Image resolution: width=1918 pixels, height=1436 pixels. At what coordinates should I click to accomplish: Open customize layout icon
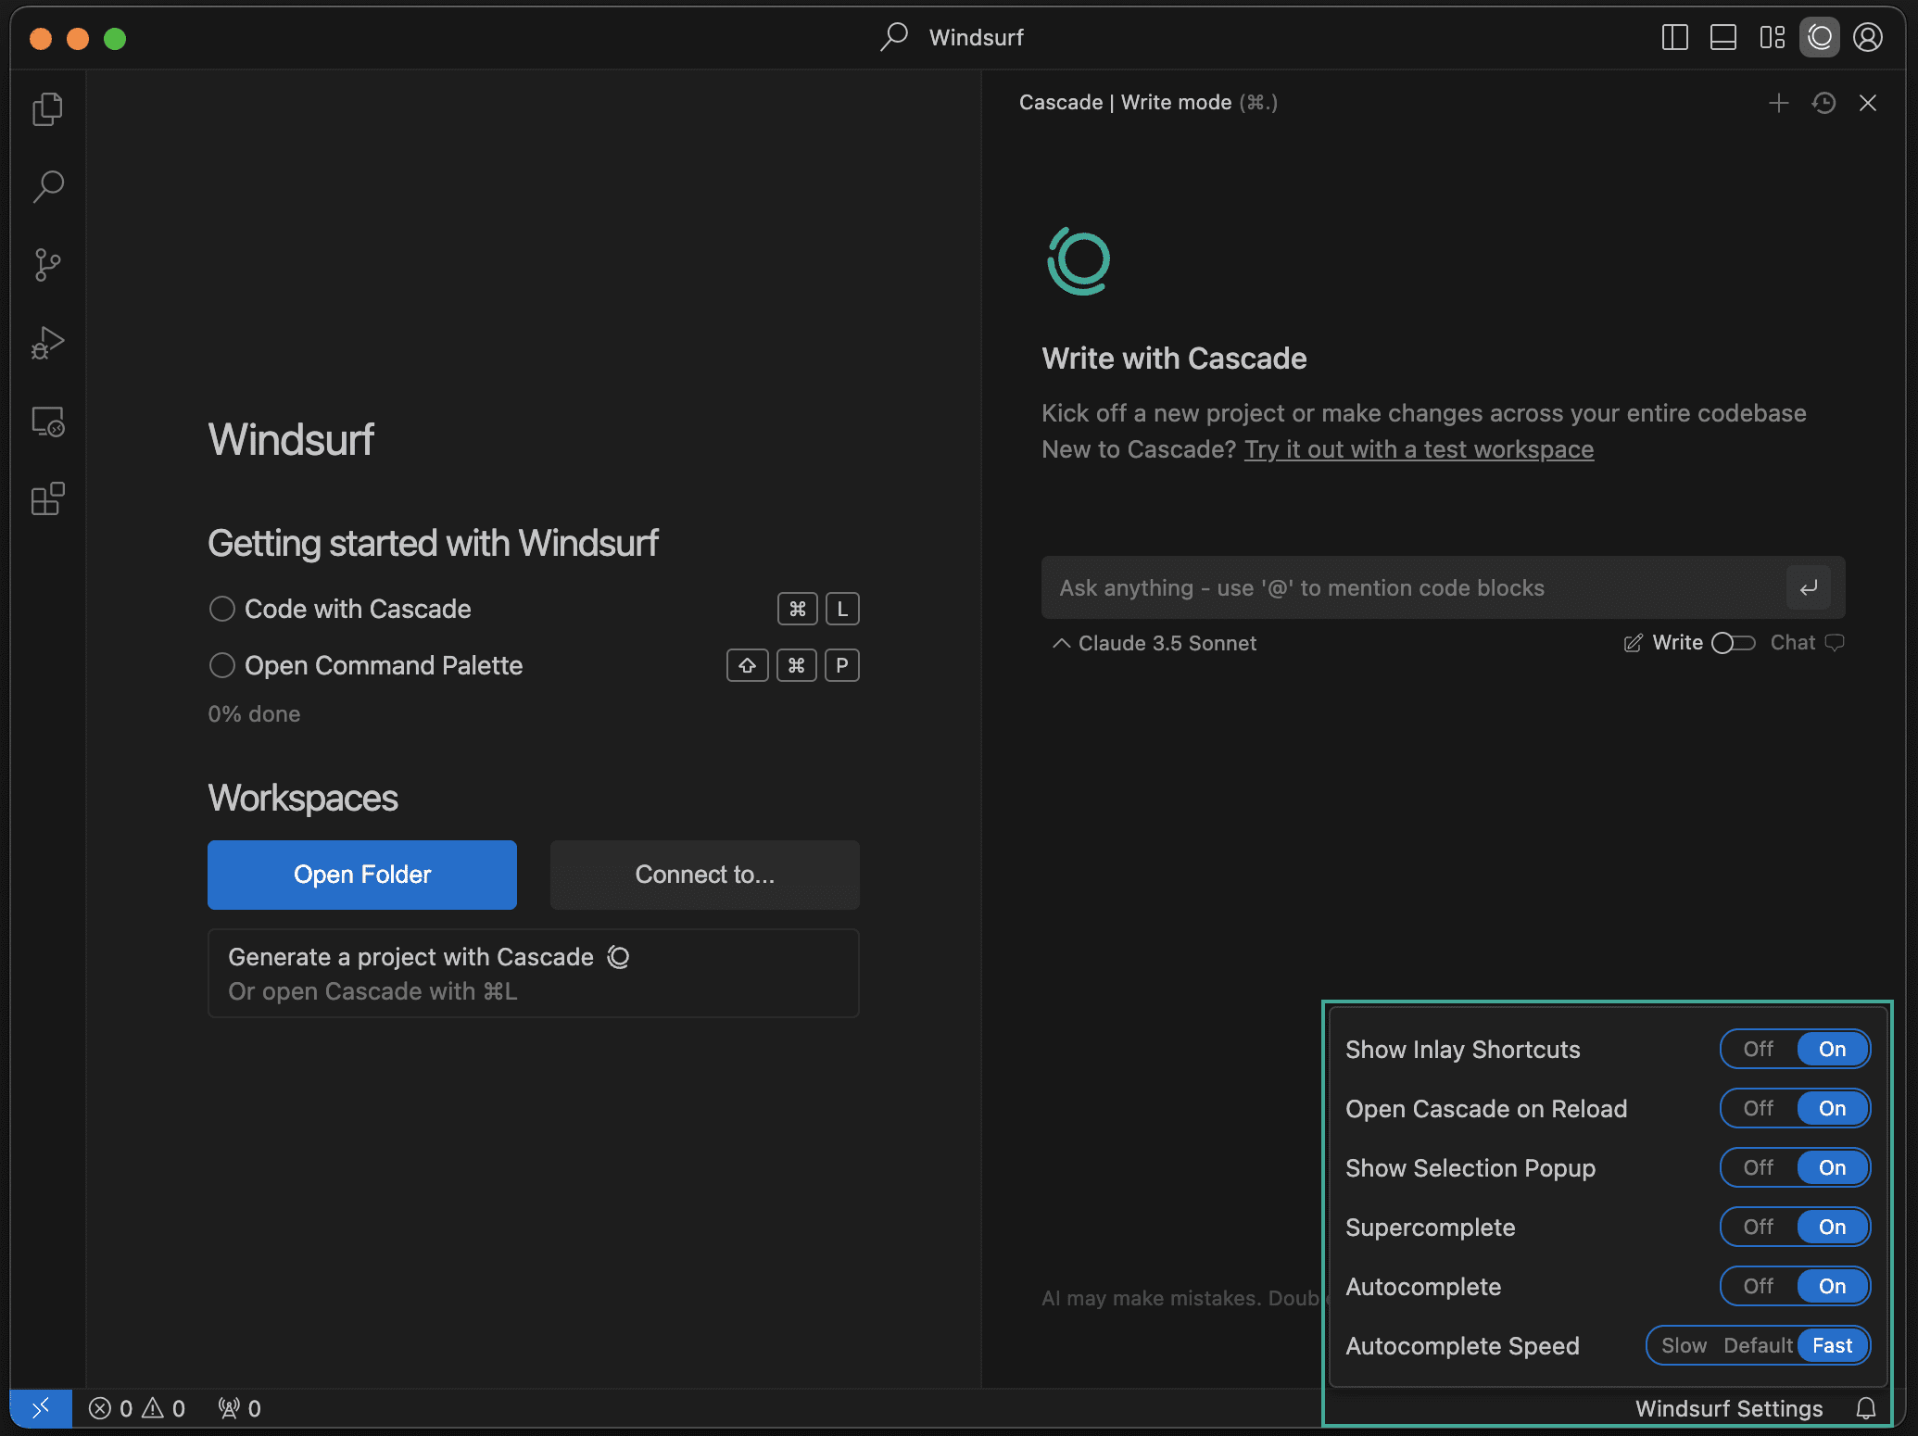click(1772, 38)
